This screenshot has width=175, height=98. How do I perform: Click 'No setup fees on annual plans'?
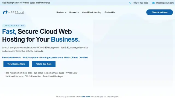(49, 73)
